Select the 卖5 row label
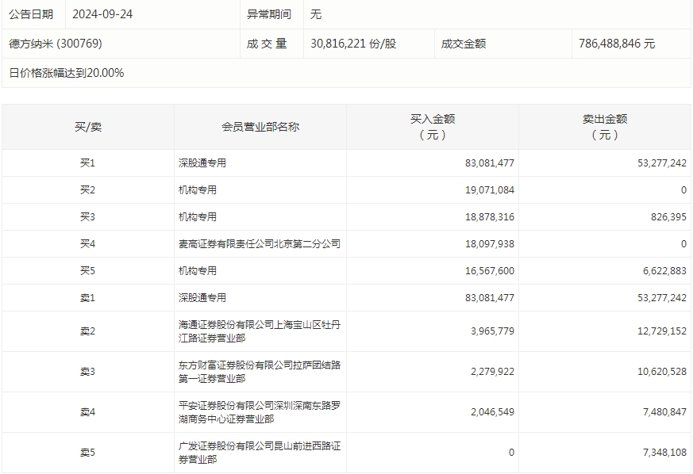The width and height of the screenshot is (693, 474). pyautogui.click(x=87, y=453)
